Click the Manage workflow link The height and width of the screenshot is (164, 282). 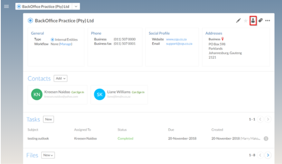(65, 44)
